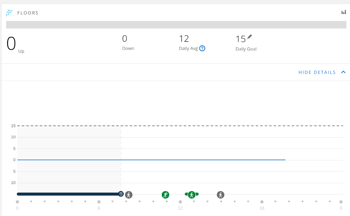Click the Down label
The image size is (350, 216).
tap(128, 48)
